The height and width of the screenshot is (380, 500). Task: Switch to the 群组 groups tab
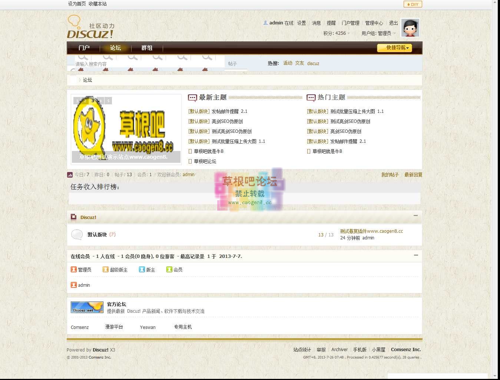[147, 48]
